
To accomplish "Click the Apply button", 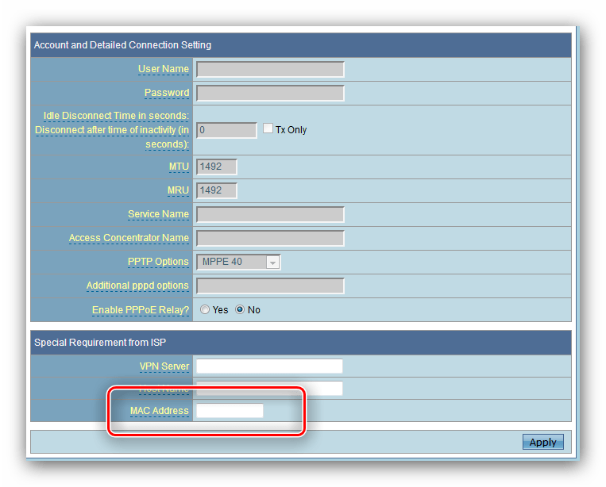I will coord(543,442).
